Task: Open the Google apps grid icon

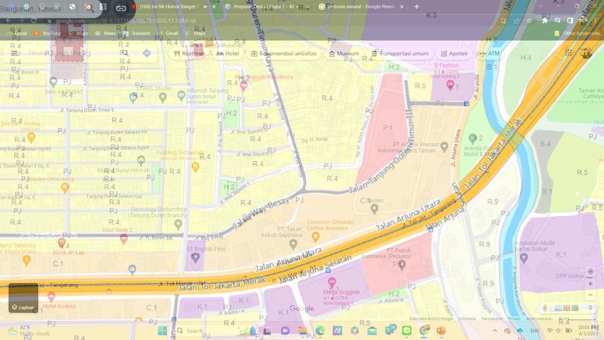Action: pos(569,53)
